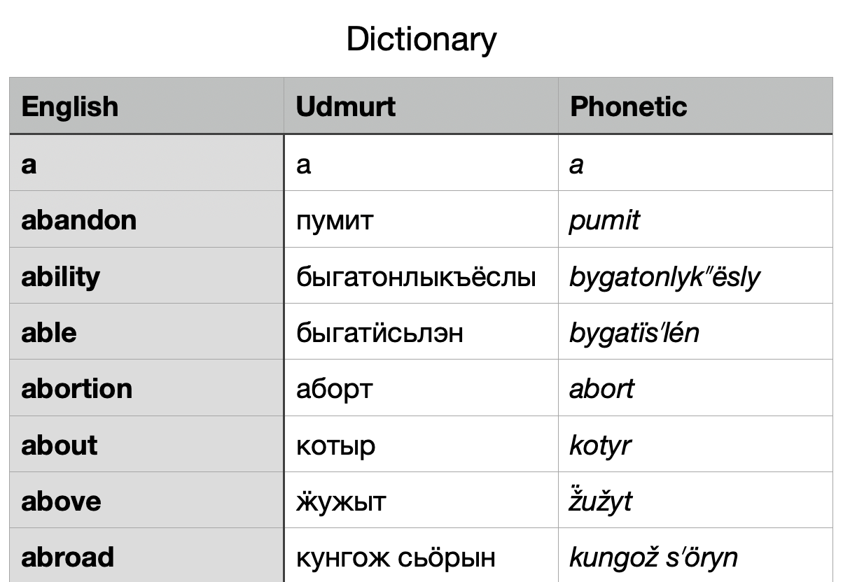Click the Dictionary table title

coord(421,39)
